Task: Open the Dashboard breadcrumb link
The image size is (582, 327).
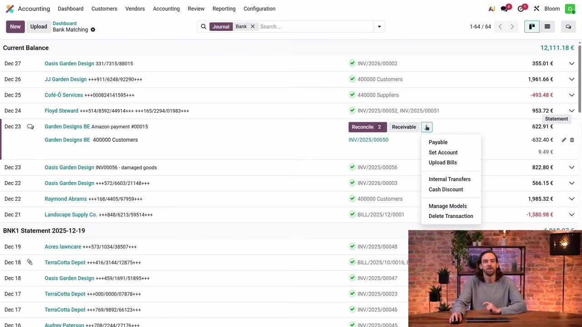Action: pyautogui.click(x=65, y=24)
